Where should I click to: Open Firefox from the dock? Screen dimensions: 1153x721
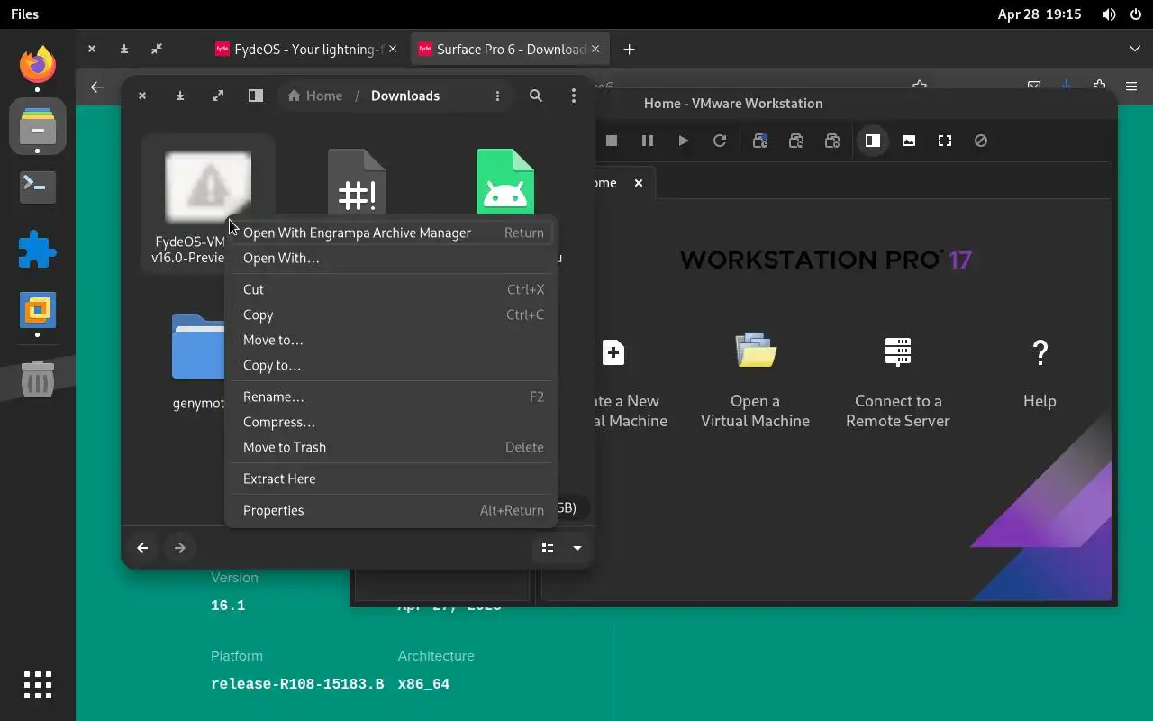tap(38, 64)
